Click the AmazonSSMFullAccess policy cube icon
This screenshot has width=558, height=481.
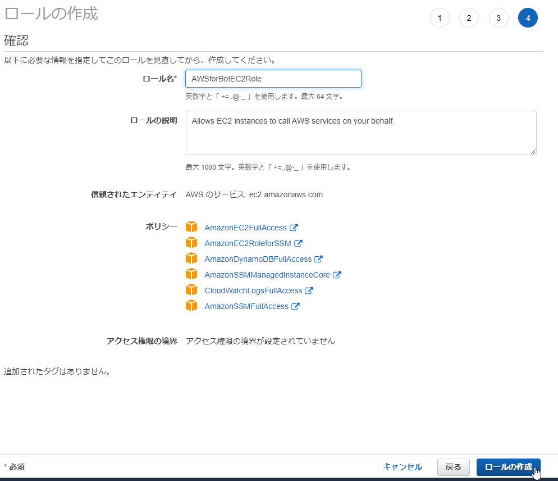coord(192,306)
